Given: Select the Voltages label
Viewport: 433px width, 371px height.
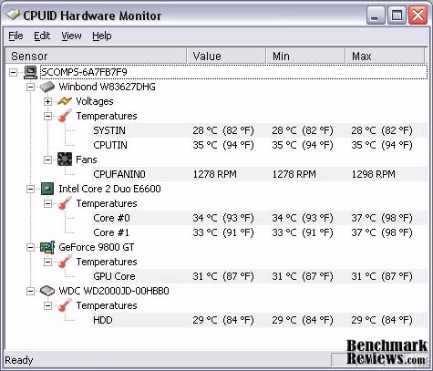Looking at the screenshot, I should [x=95, y=101].
